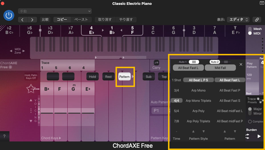Expand the Chord Keys arrow
Screen dimensions: 265x150
[60, 138]
